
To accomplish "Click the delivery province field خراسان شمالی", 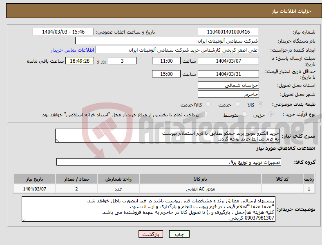I will click(228, 85).
